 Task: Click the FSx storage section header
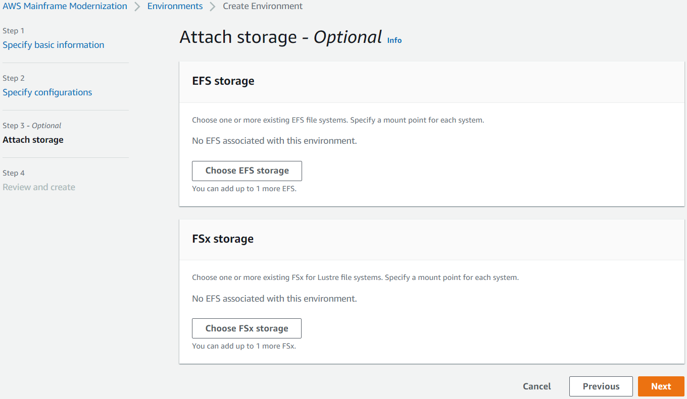(x=223, y=239)
